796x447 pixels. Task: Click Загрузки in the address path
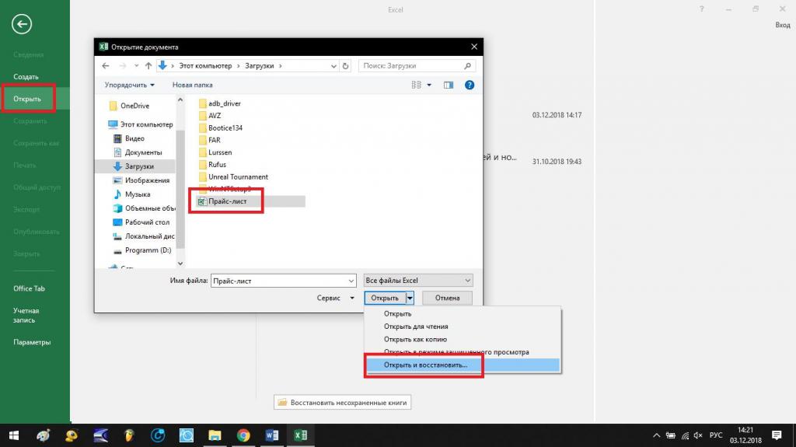260,65
